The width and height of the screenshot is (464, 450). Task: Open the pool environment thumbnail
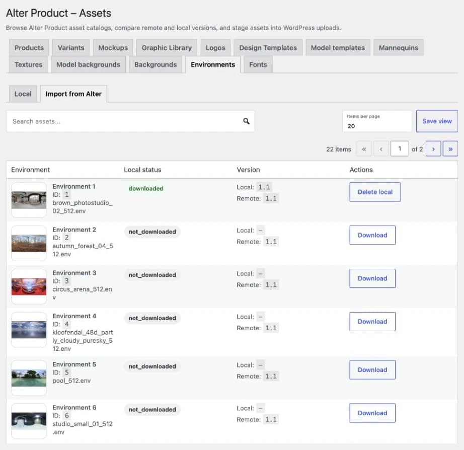(29, 378)
